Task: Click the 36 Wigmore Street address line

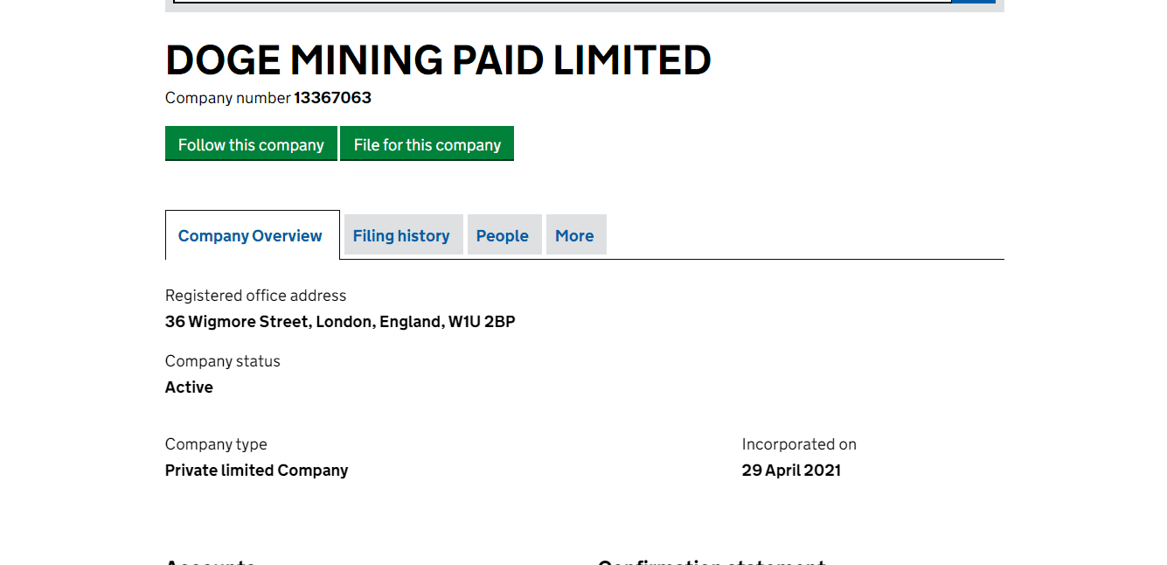Action: 340,322
